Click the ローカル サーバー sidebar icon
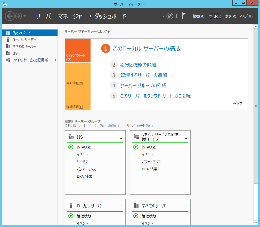The image size is (260, 227). coord(8,40)
